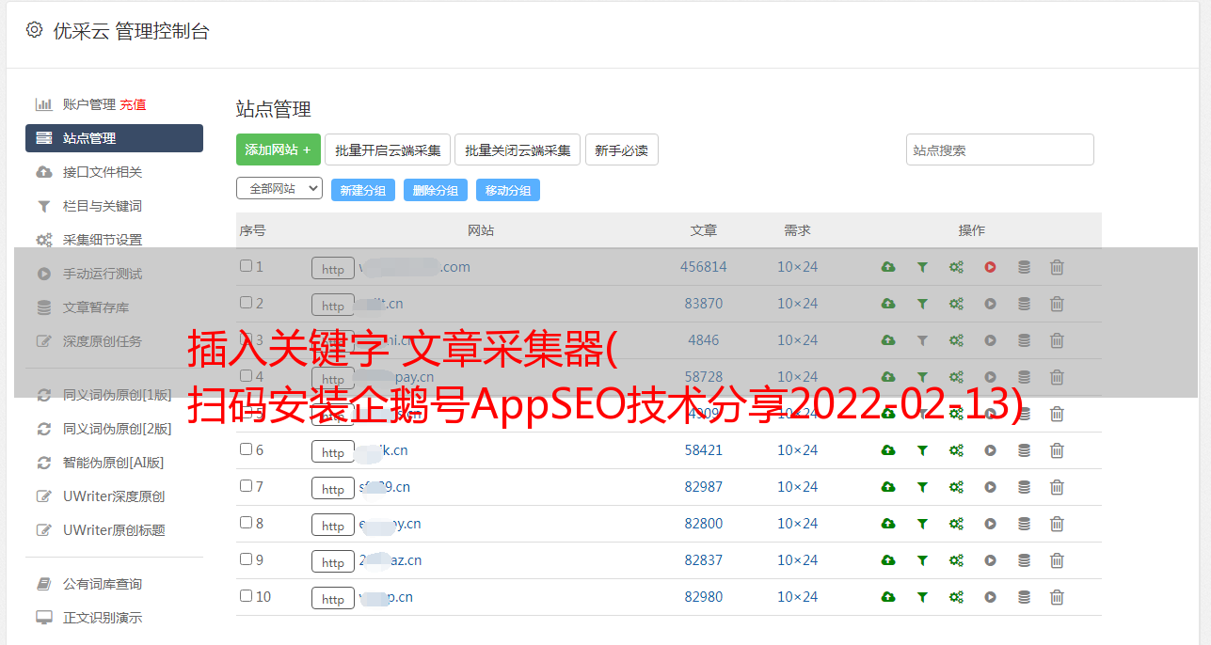Open the database icon for the 82987 row
The height and width of the screenshot is (645, 1211).
[1024, 487]
